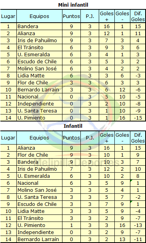Select Lidia Matte in eighth place
Image resolution: width=146 pixels, height=243 pixels.
[31, 76]
